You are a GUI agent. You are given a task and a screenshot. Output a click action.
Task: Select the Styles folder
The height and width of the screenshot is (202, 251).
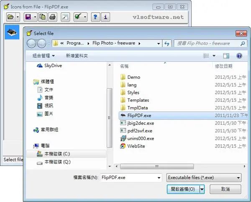point(130,93)
